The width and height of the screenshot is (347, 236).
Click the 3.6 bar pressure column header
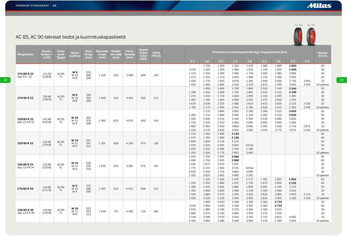pos(278,61)
